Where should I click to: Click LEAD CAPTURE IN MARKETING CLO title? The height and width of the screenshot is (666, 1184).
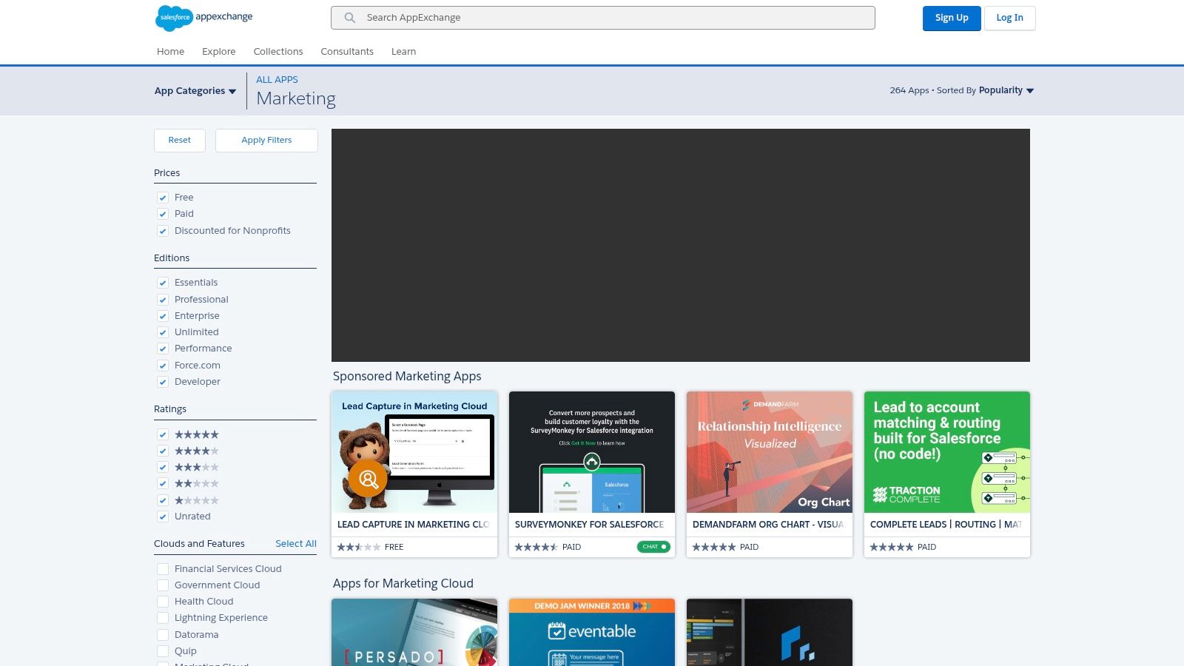click(x=414, y=525)
